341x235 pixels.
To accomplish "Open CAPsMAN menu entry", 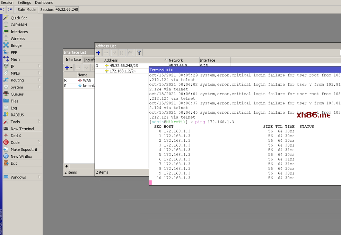I will coord(19,25).
